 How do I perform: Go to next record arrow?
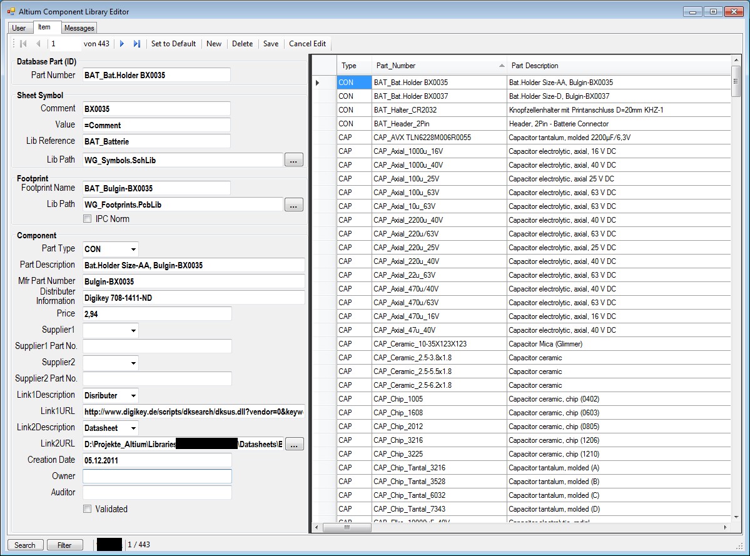(122, 44)
